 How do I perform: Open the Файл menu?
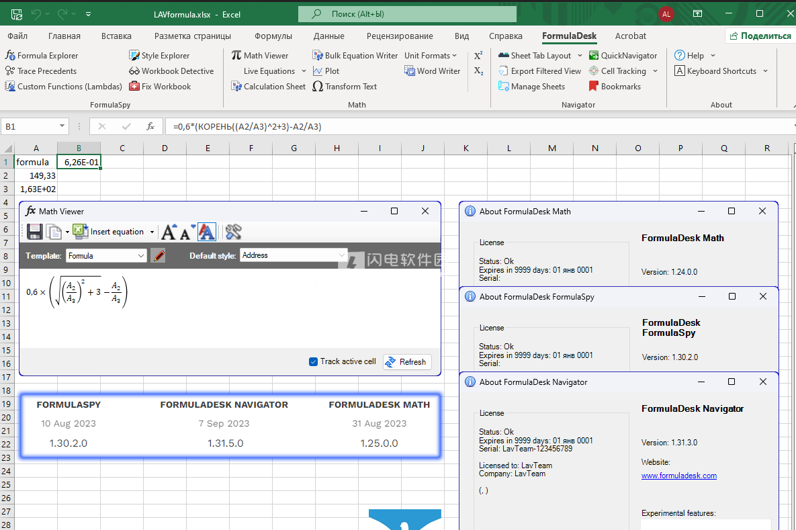[17, 36]
